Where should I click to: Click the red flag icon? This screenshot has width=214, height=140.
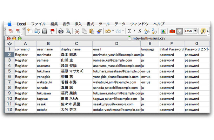(x=52, y=31)
